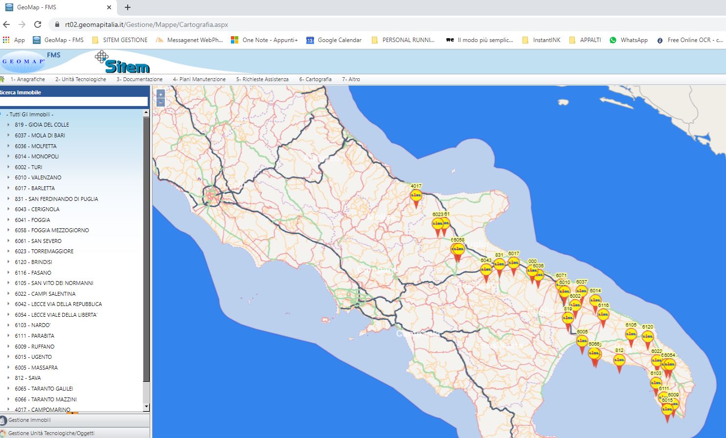Click the browser back arrow
Viewport: 726px width, 438px height.
[x=7, y=24]
